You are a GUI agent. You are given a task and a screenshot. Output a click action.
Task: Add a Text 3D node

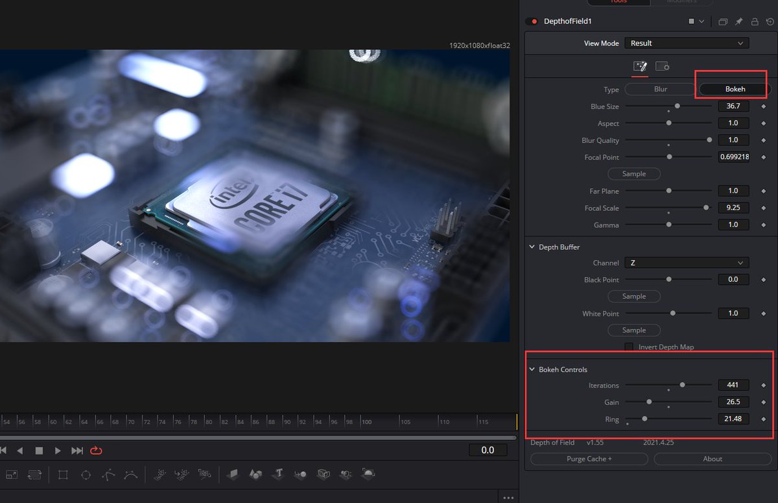[278, 474]
